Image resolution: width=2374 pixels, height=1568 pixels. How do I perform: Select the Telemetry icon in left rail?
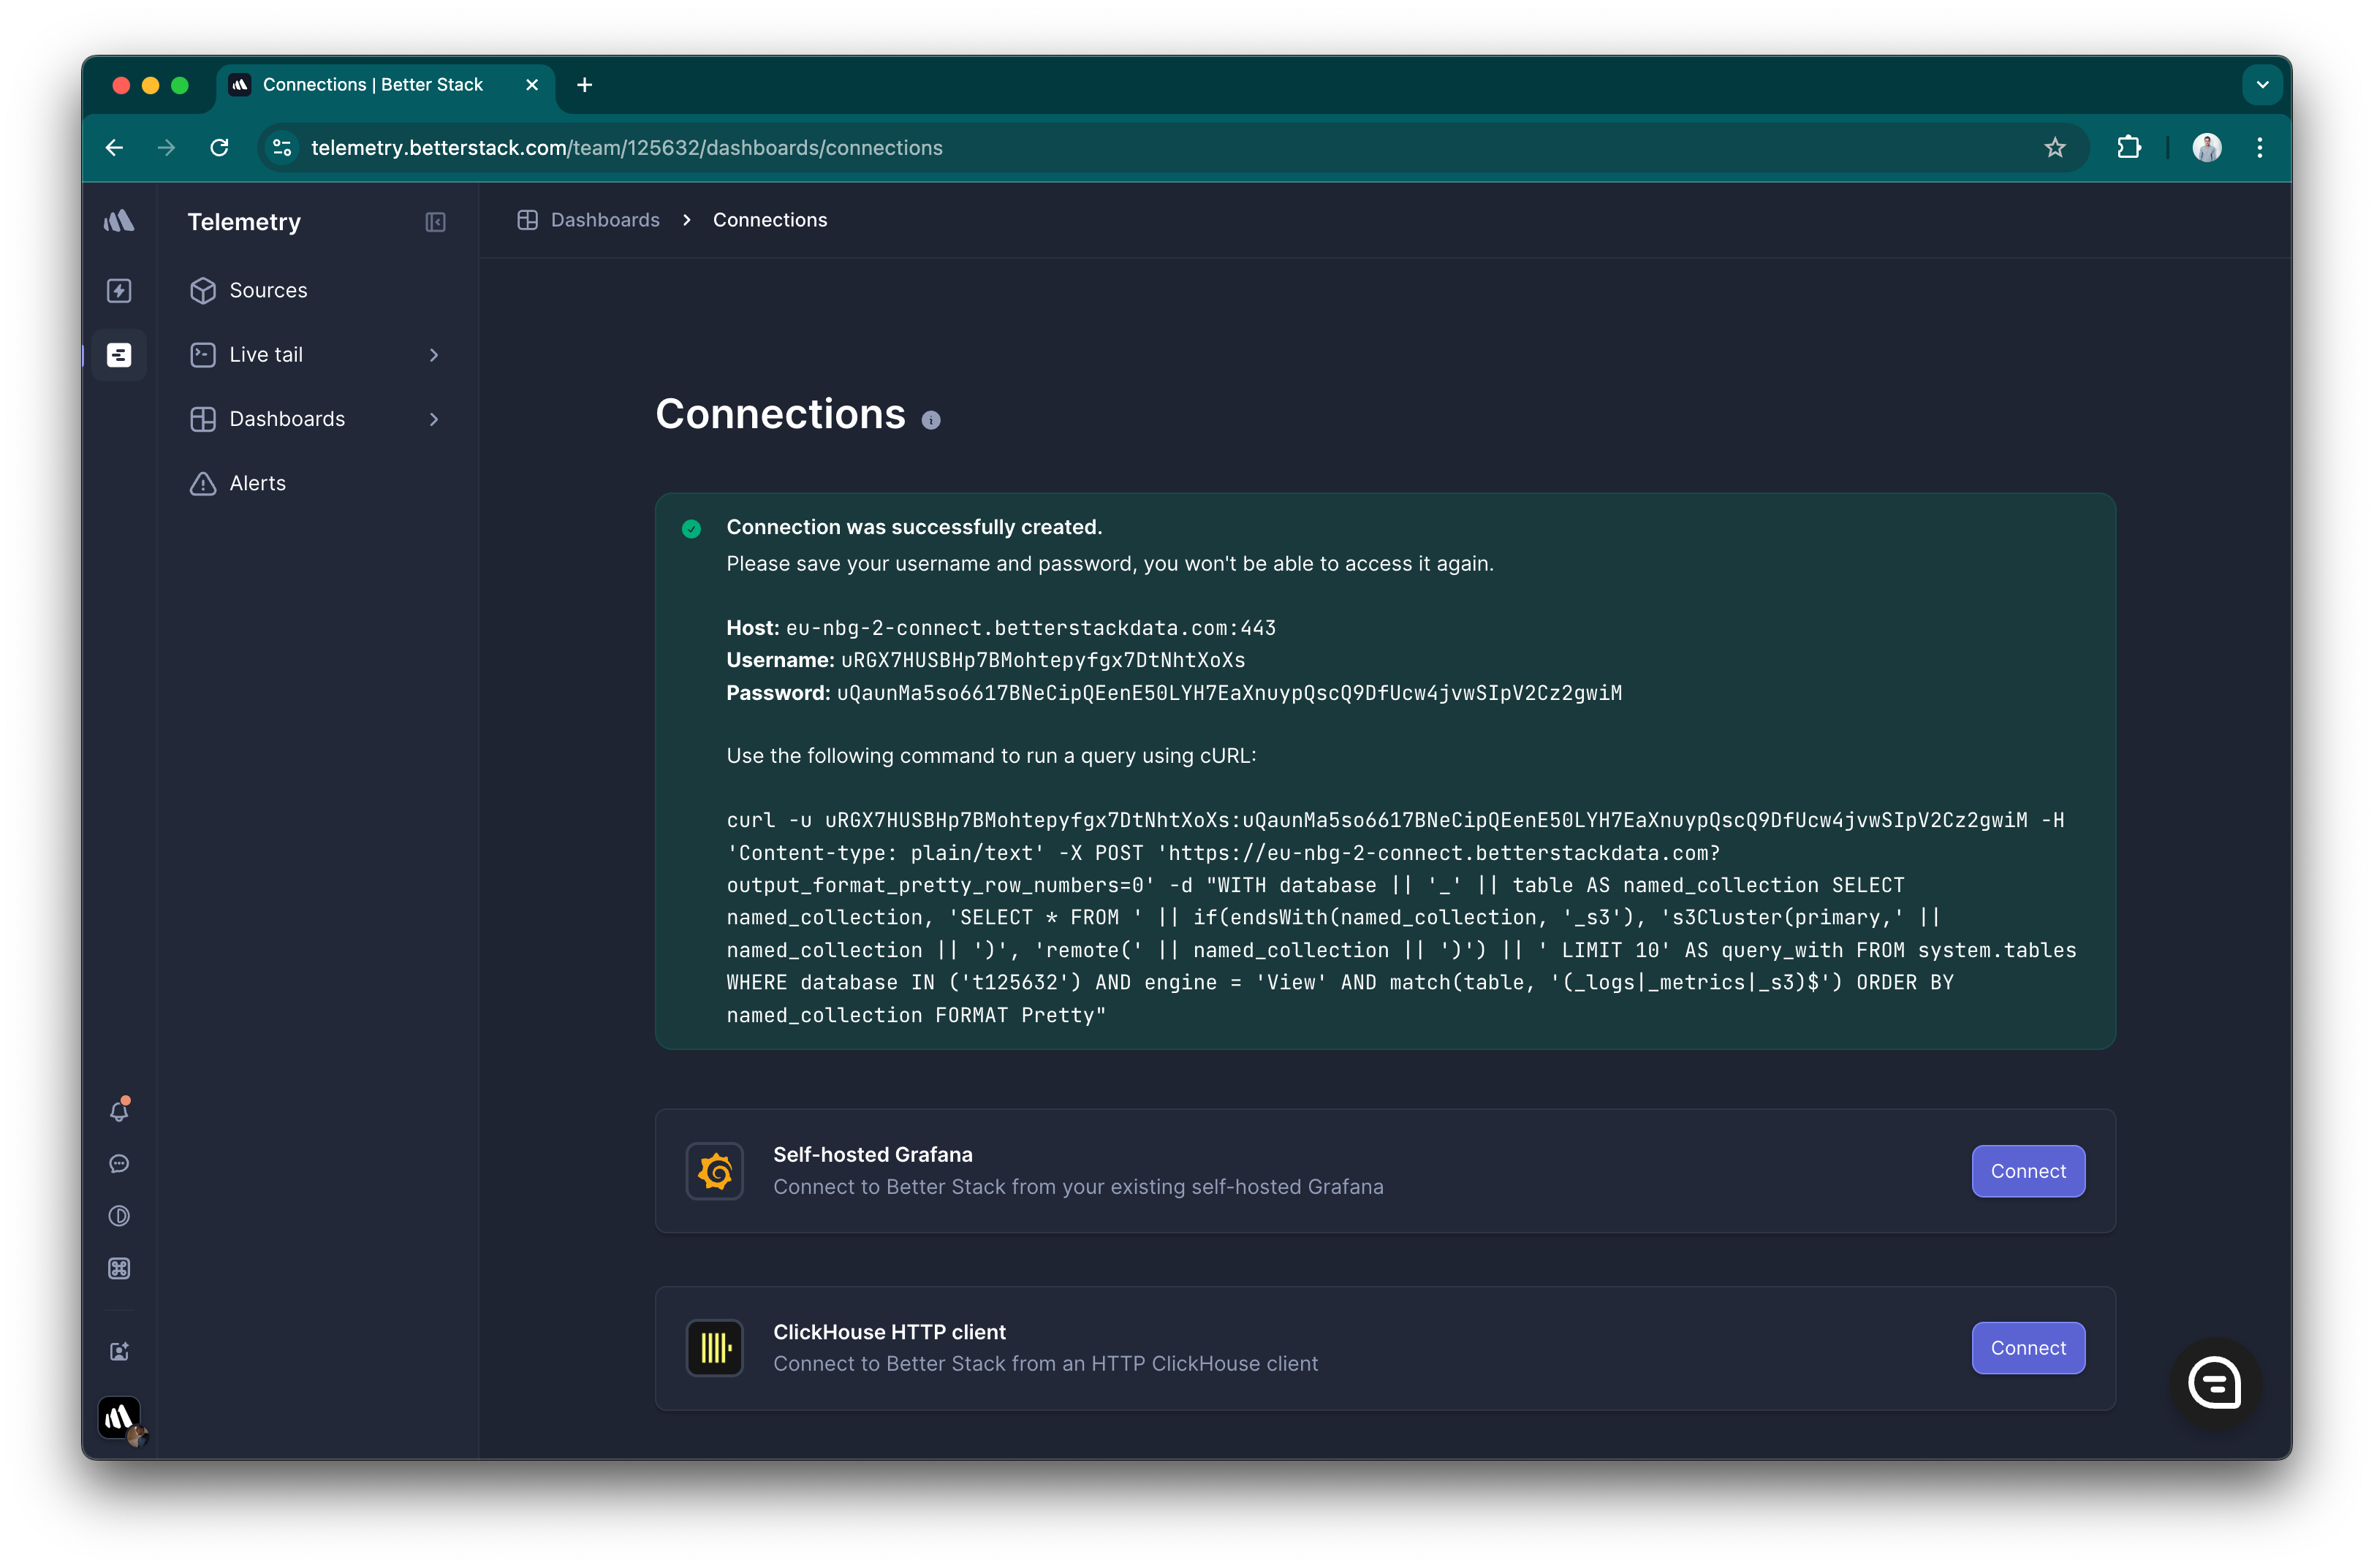coord(119,355)
